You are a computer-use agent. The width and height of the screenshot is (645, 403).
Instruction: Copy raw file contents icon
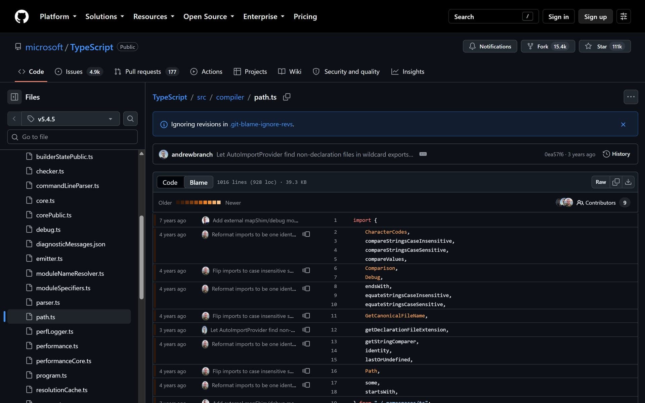click(616, 182)
